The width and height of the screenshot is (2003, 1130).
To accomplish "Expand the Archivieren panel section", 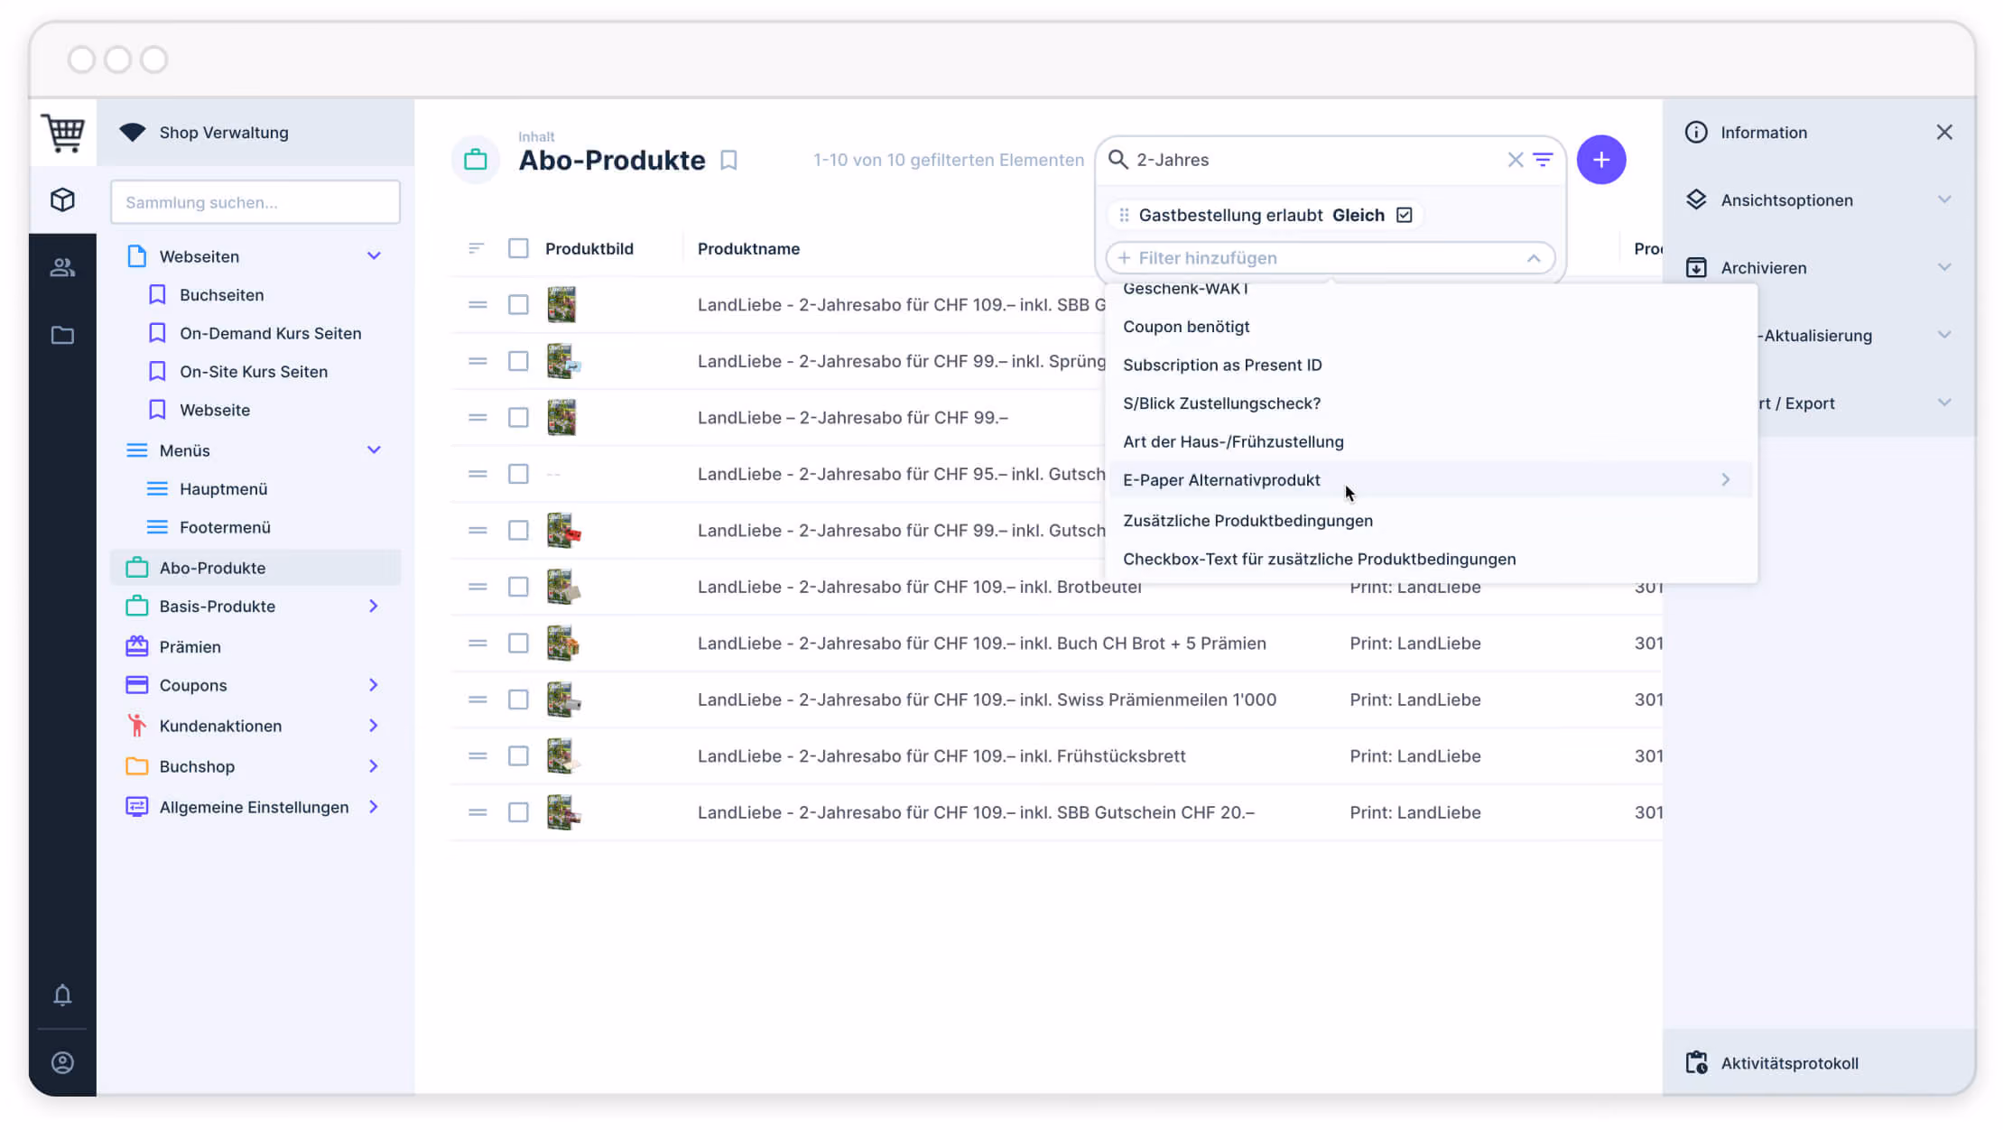I will coord(1943,267).
